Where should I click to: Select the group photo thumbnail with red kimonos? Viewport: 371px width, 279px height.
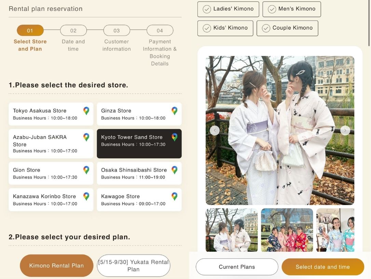pyautogui.click(x=287, y=230)
